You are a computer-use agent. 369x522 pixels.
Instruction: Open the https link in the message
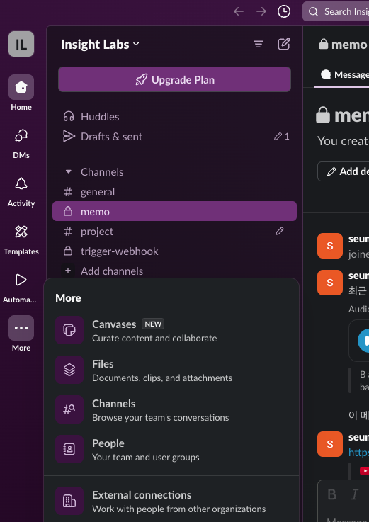(x=358, y=452)
